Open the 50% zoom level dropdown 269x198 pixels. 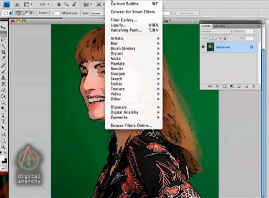tap(44, 4)
